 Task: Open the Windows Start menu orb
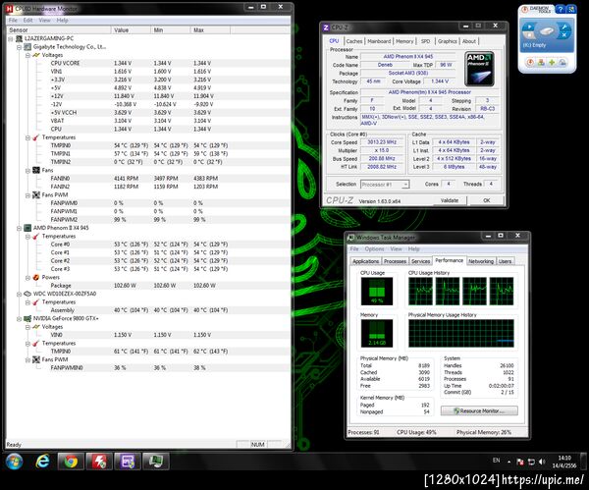[15, 462]
